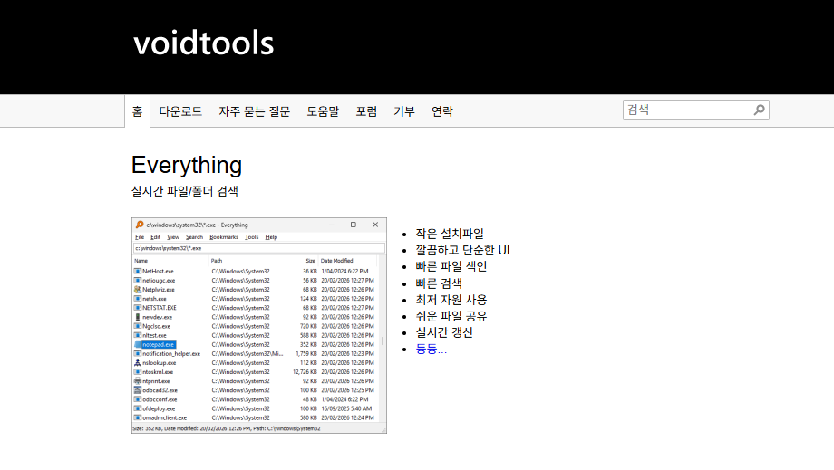Click the 깔끔하고 단순한 UI list item
Viewport: 834px width, 470px height.
462,250
